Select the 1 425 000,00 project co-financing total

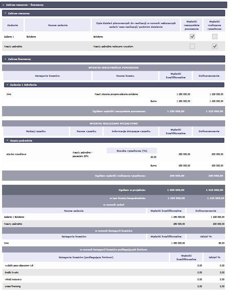(x=215, y=190)
